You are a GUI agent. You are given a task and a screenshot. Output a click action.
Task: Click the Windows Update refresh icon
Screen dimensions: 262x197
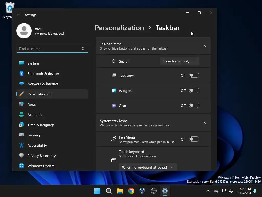click(21, 166)
